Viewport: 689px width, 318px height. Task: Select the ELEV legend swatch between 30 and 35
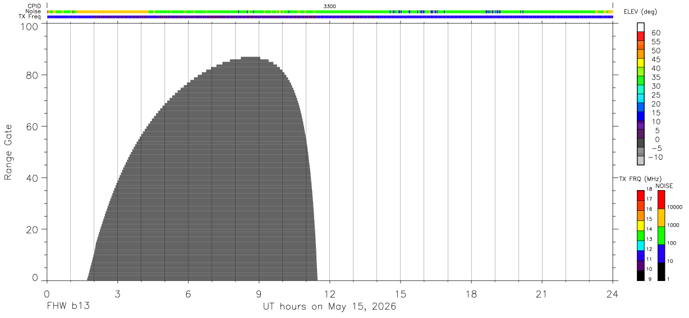click(641, 81)
